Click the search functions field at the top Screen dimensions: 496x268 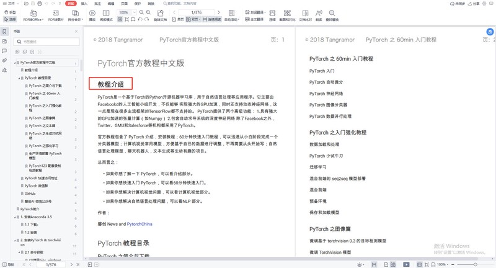pyautogui.click(x=180, y=4)
